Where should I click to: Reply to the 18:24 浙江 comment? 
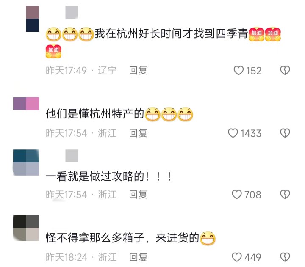tap(138, 257)
